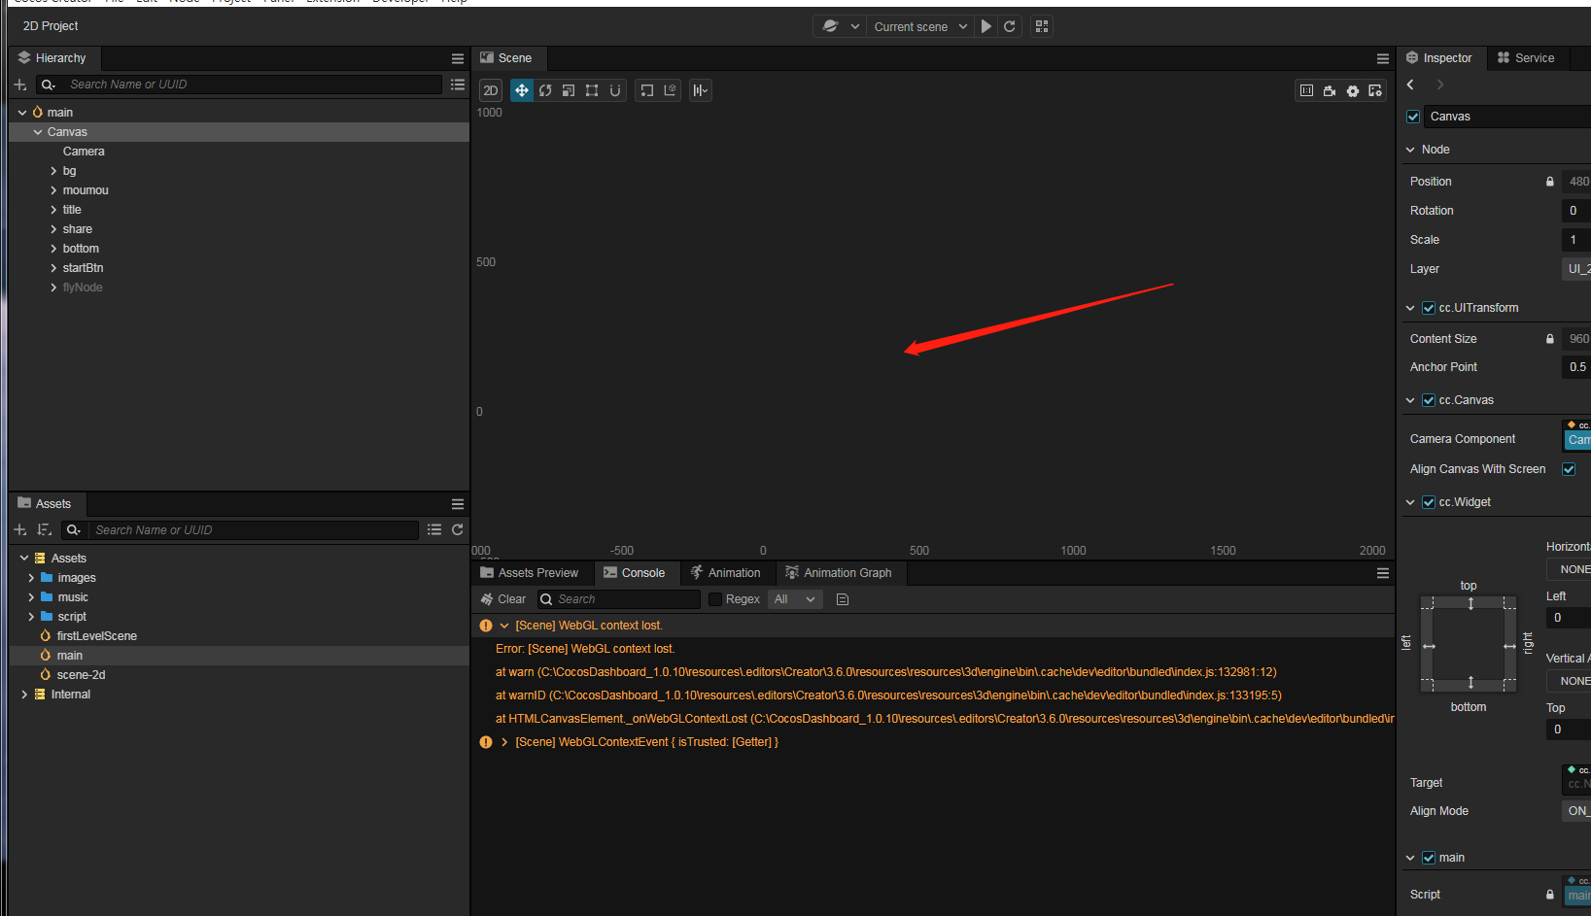Switch to the Console tab
The image size is (1591, 916).
635,573
